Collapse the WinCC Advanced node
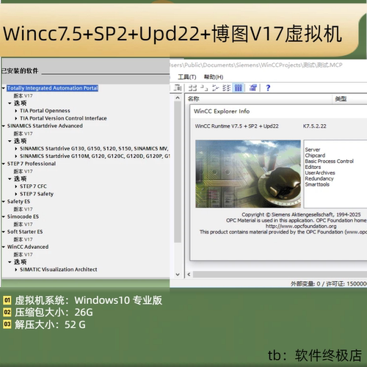 (x=4, y=247)
